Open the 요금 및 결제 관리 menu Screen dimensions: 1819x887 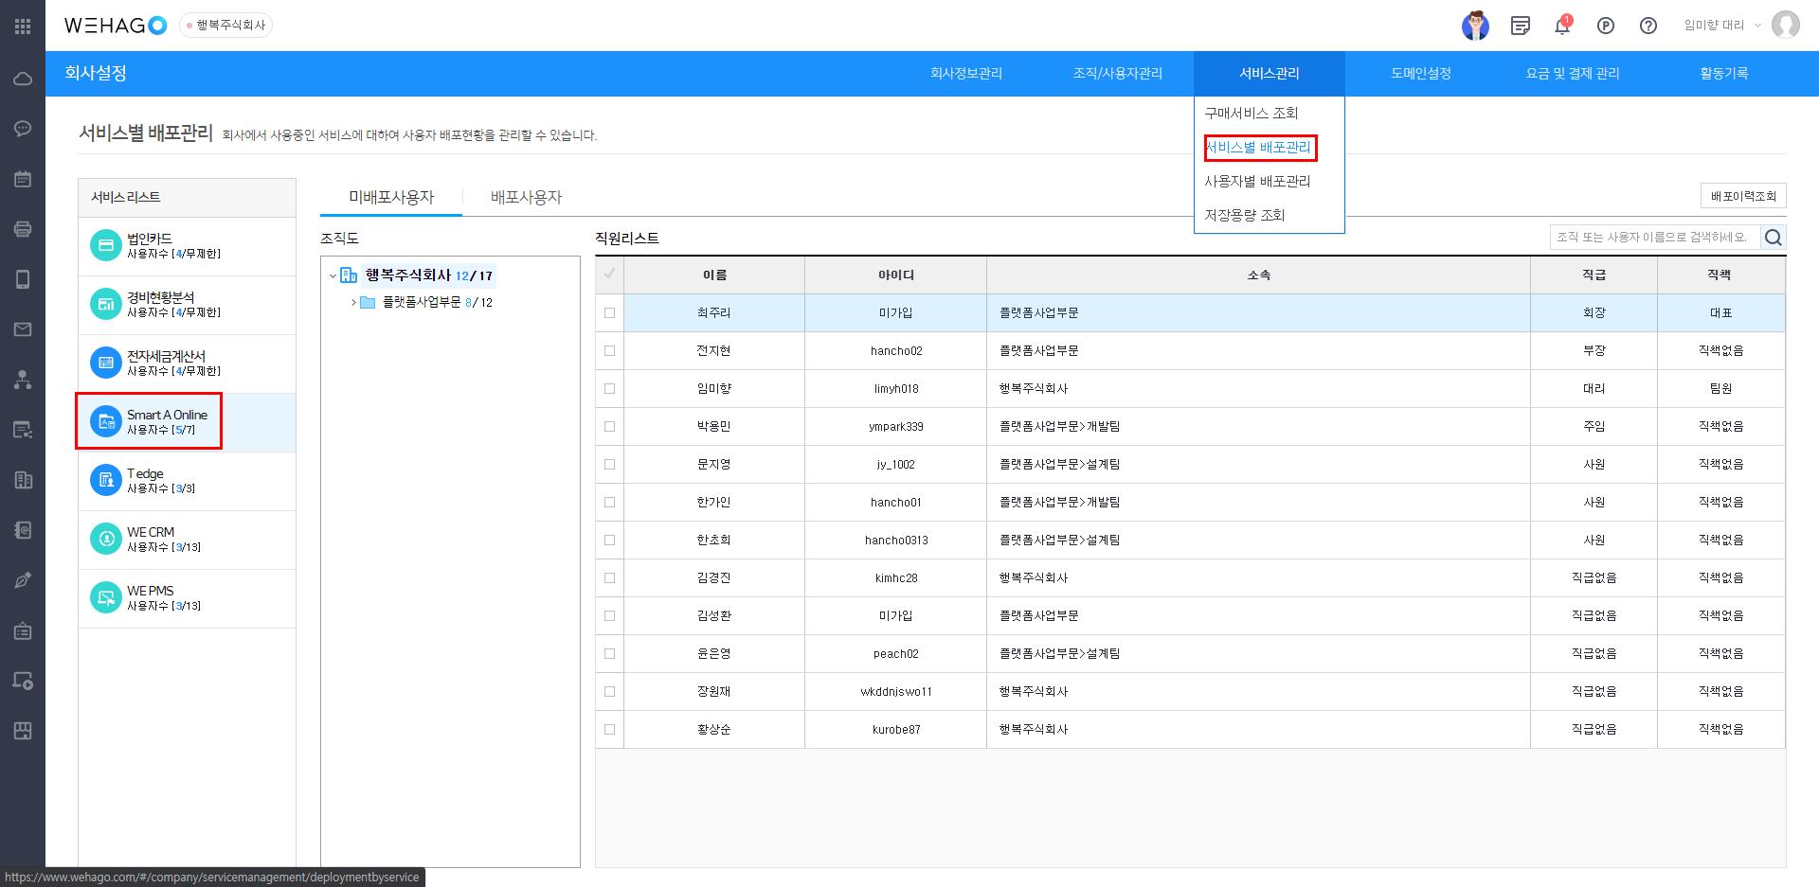(1572, 73)
